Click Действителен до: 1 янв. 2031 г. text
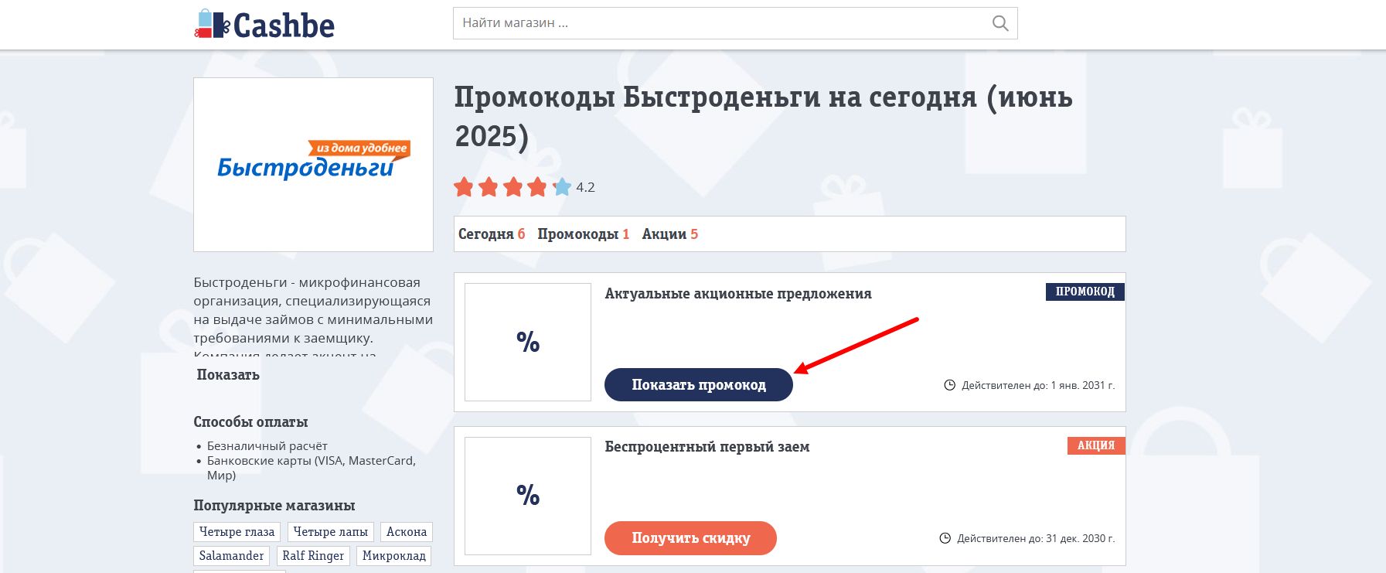Image resolution: width=1386 pixels, height=573 pixels. tap(1038, 385)
